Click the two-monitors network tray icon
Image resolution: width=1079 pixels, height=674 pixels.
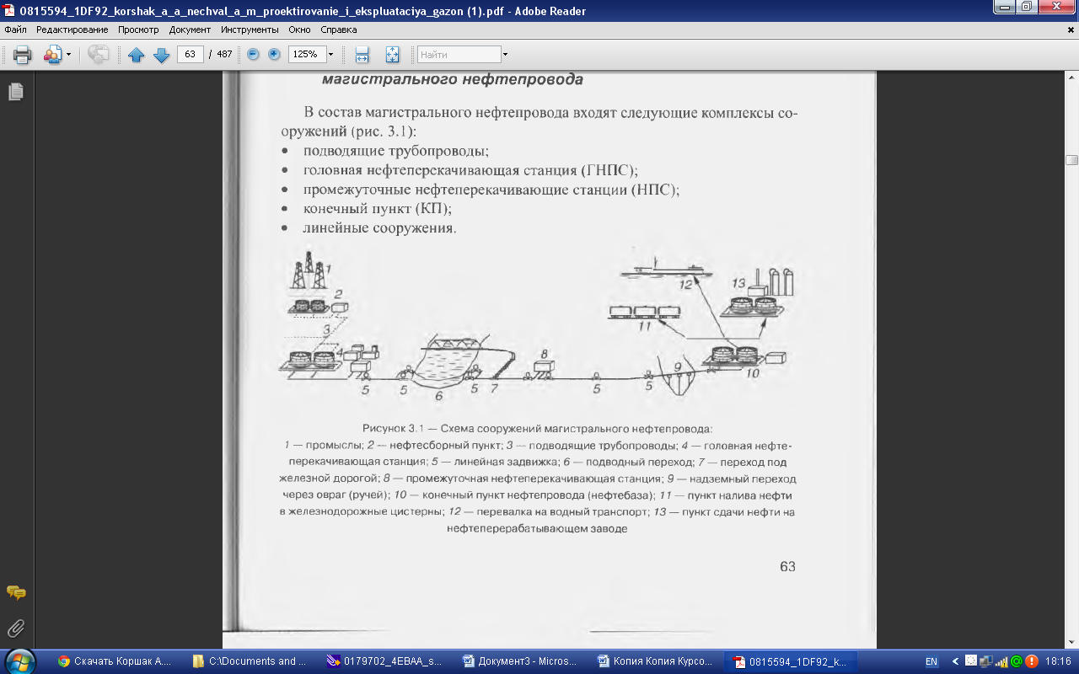pos(986,661)
